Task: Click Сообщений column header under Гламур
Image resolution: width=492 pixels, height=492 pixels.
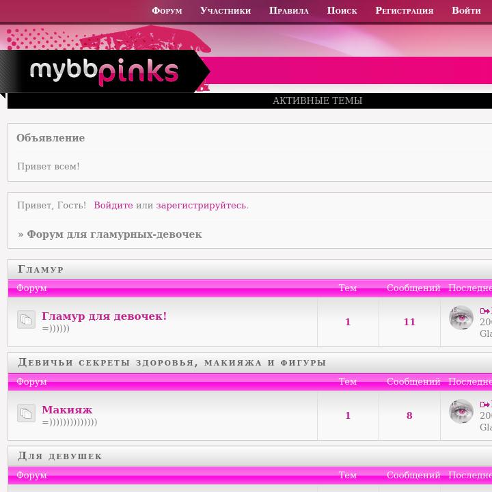Action: [413, 288]
